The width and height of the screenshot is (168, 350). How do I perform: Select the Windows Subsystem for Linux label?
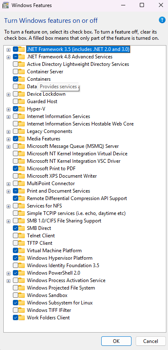[x=60, y=303]
